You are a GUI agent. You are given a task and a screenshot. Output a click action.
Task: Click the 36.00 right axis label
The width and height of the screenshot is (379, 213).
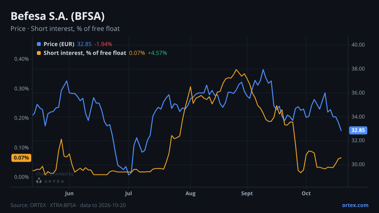click(x=358, y=93)
